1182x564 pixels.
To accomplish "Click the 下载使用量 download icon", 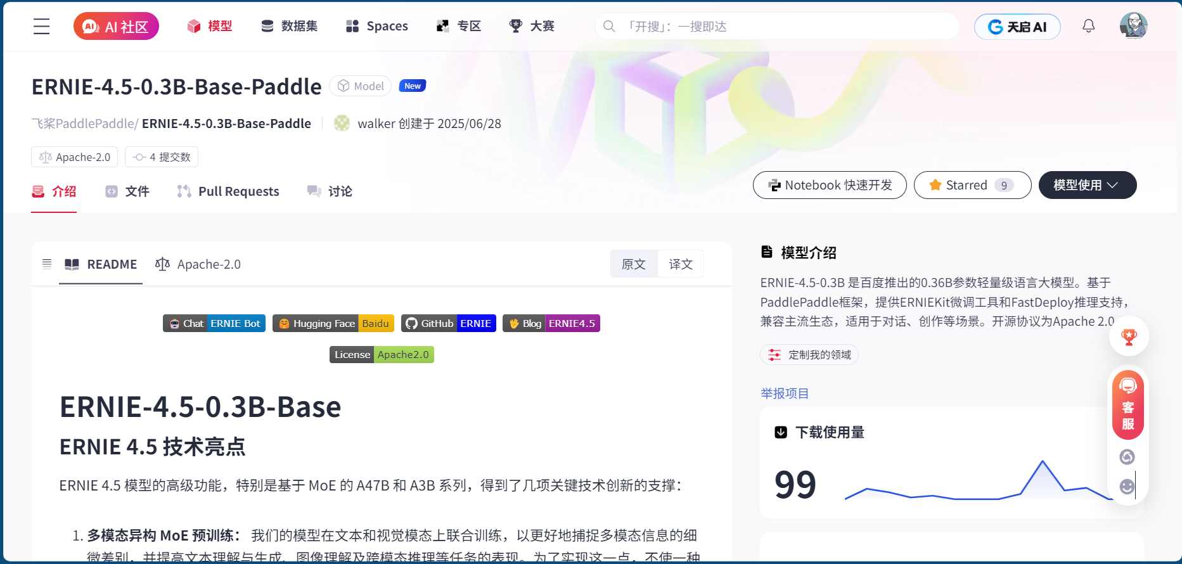I will point(781,432).
